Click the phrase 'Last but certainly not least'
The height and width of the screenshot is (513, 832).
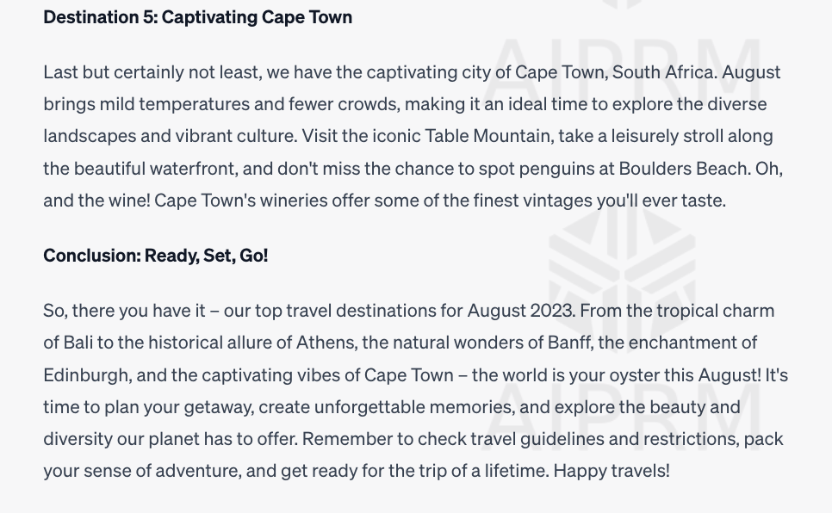(152, 72)
